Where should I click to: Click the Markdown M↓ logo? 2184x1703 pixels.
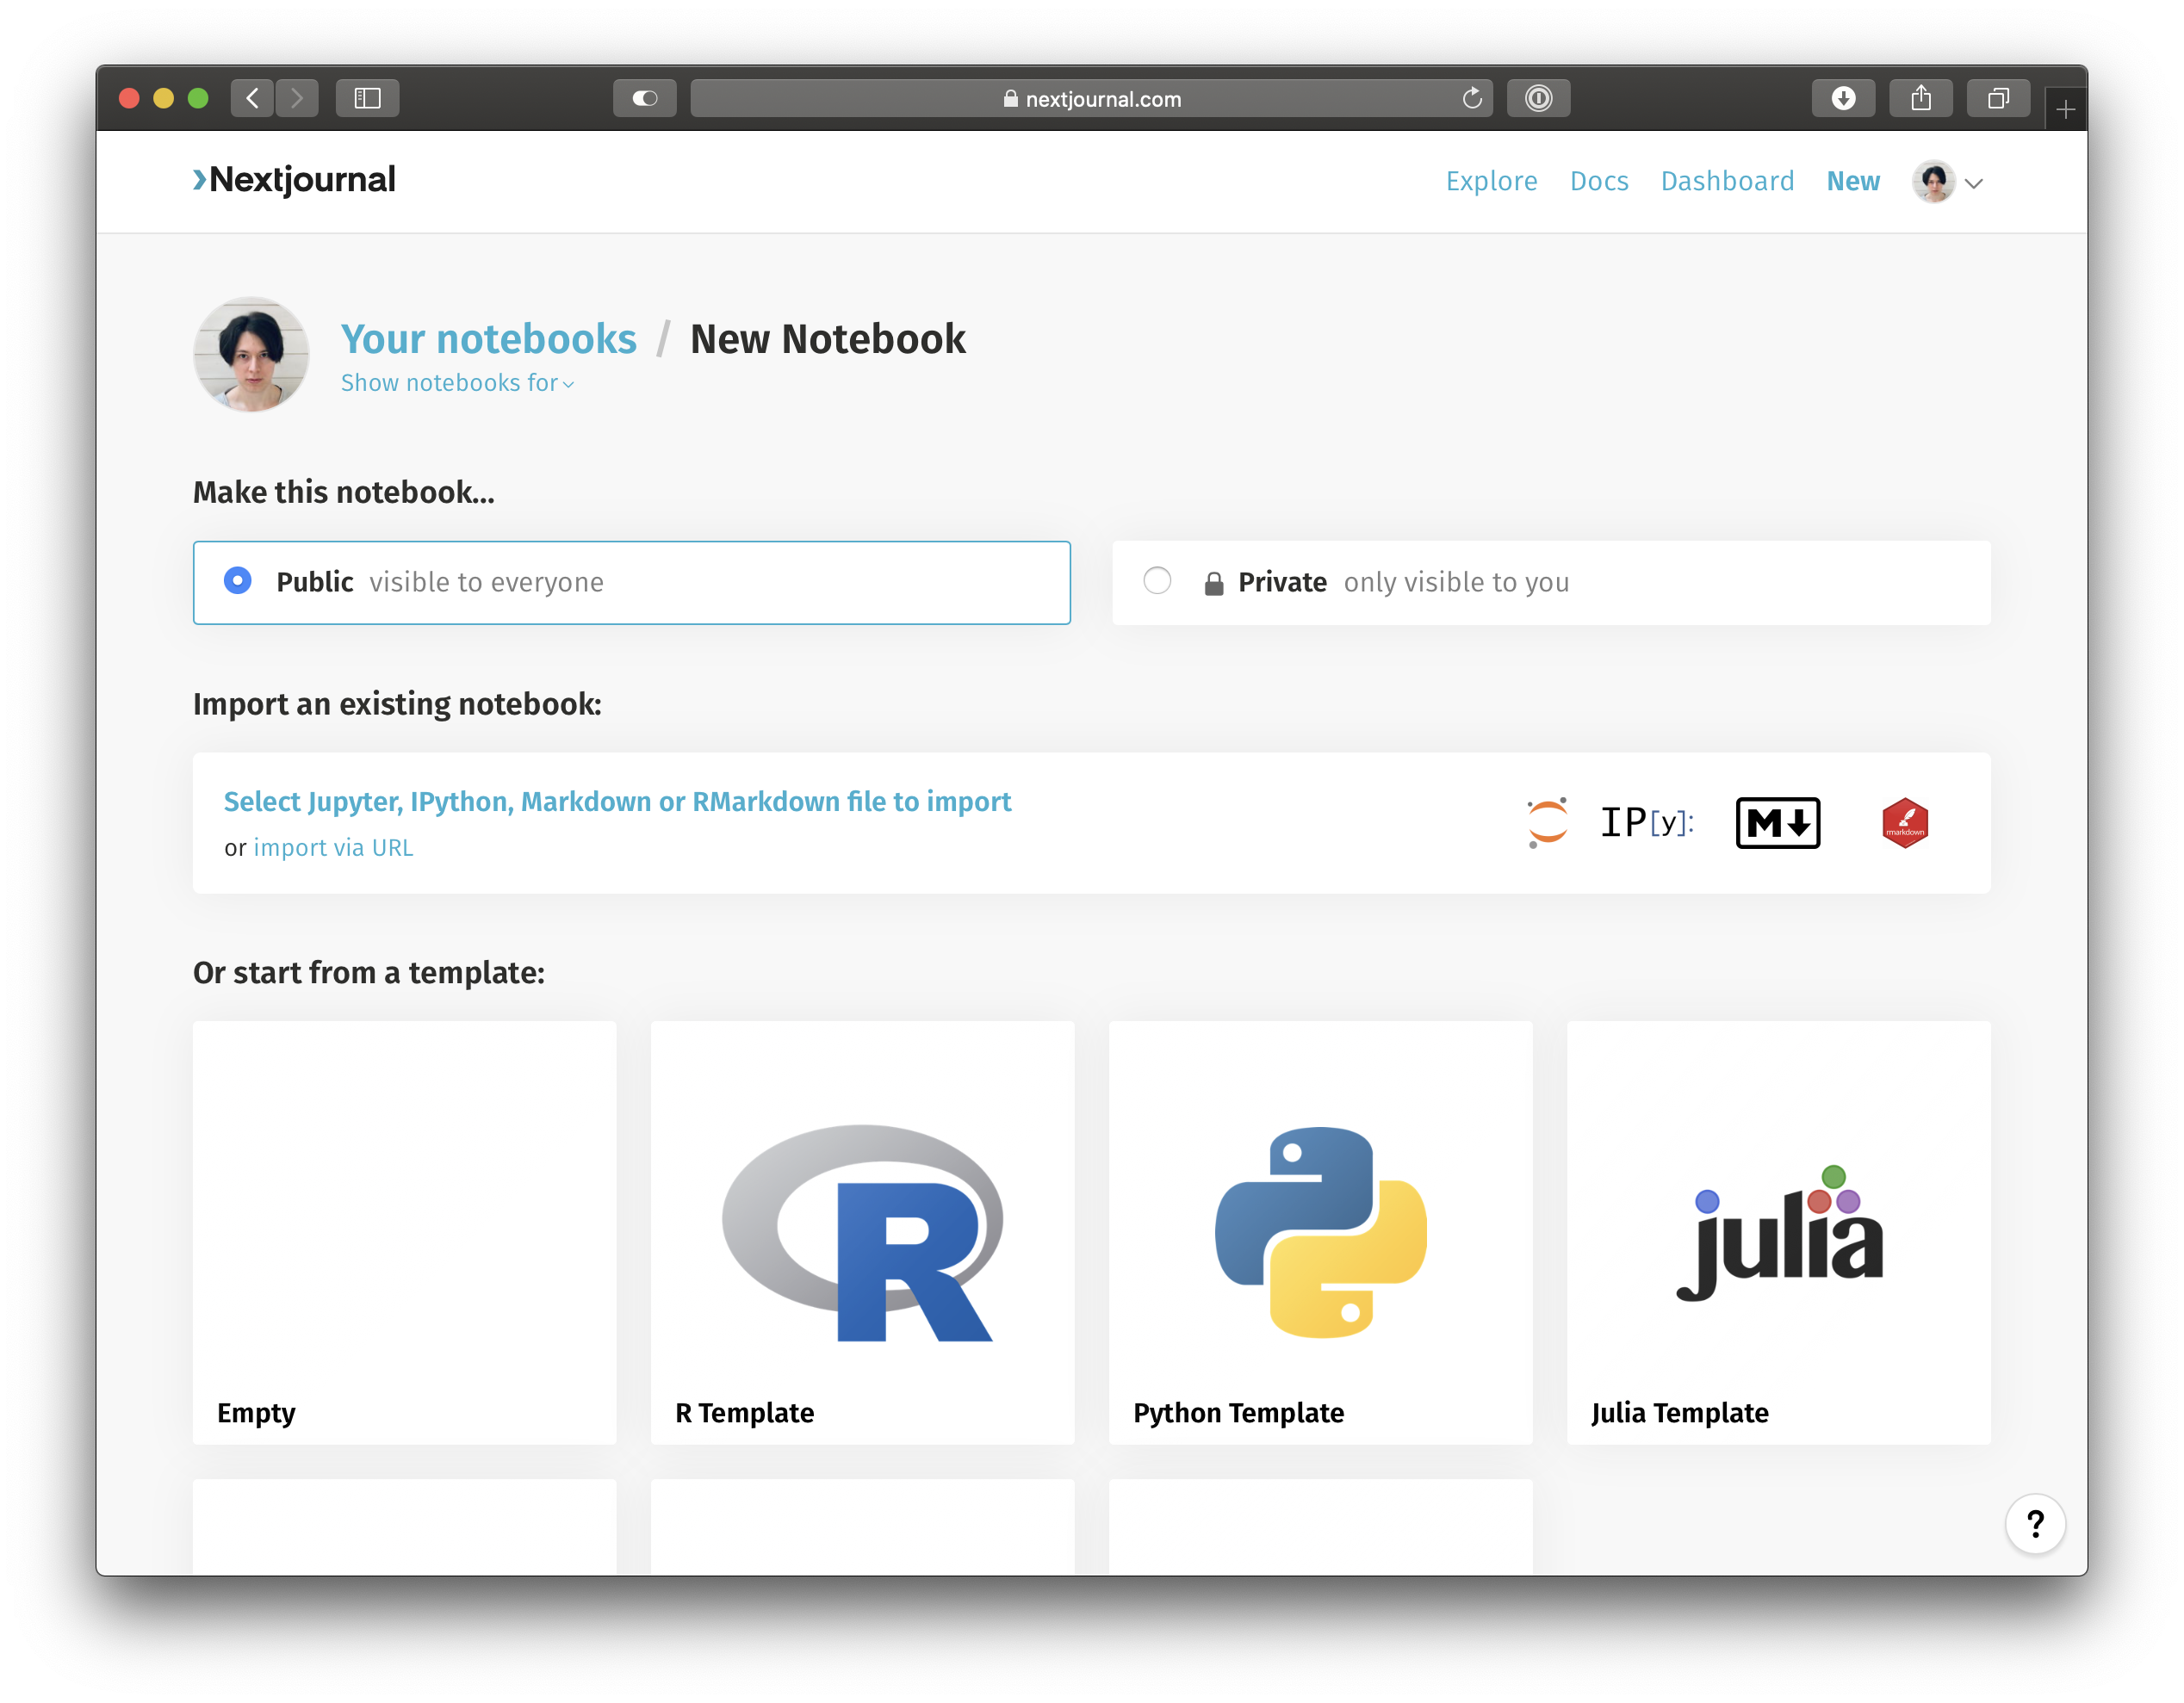[1777, 822]
